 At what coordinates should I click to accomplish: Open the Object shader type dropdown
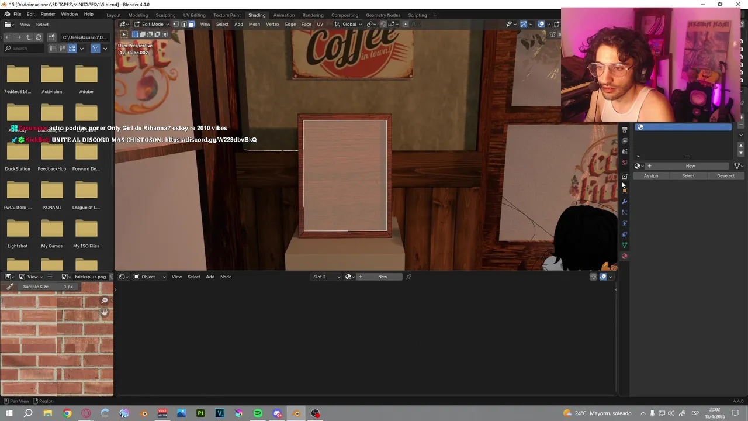point(150,277)
